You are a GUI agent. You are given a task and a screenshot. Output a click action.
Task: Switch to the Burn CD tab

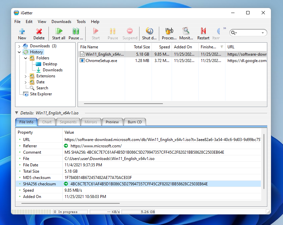(x=134, y=122)
